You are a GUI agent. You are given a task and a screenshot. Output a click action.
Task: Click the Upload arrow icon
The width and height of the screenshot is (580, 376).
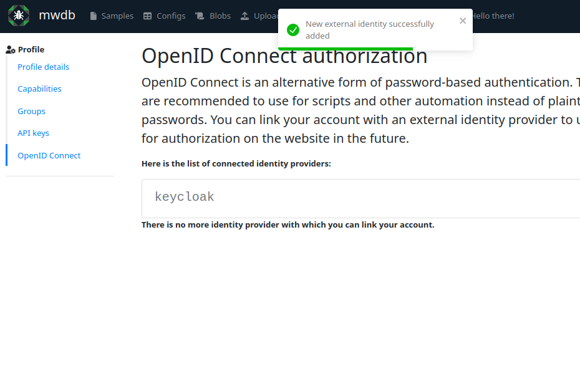coord(244,16)
